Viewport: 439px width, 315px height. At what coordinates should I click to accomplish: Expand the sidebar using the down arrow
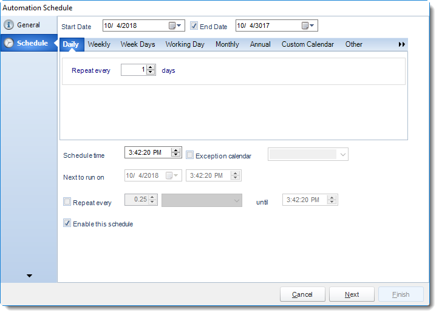(29, 276)
